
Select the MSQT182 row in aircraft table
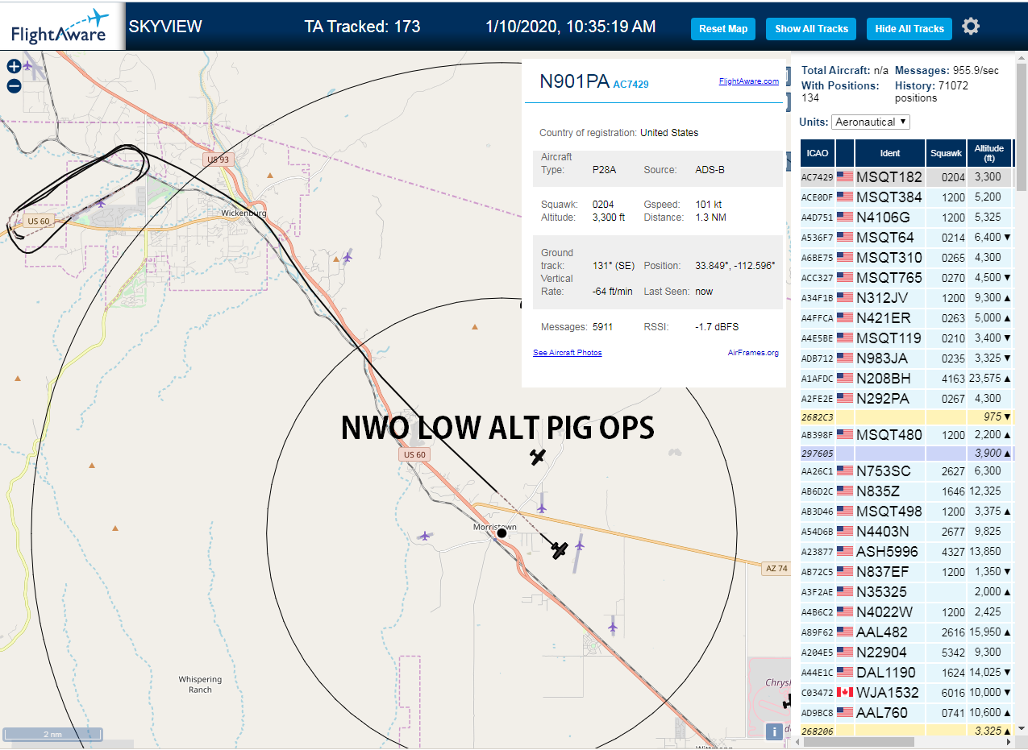pyautogui.click(x=906, y=176)
